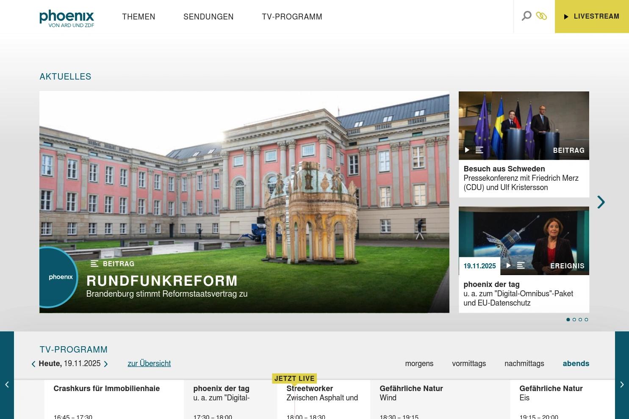Select the second carousel pagination dot
Viewport: 629px width, 419px height.
point(574,320)
